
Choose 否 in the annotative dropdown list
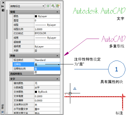(47, 72)
